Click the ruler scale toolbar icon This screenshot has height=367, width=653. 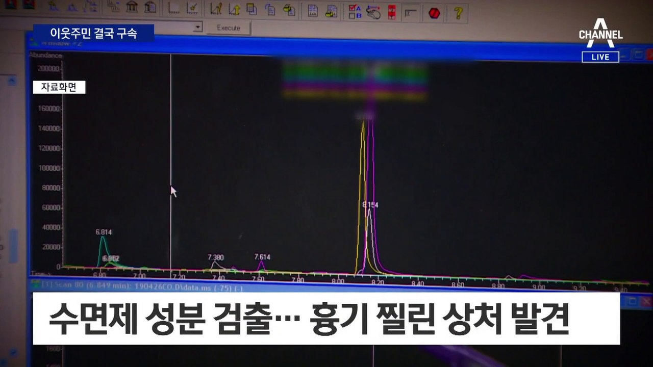(410, 12)
